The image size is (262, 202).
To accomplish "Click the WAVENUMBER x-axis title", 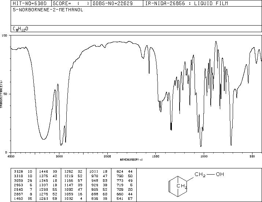I will coord(131,160).
